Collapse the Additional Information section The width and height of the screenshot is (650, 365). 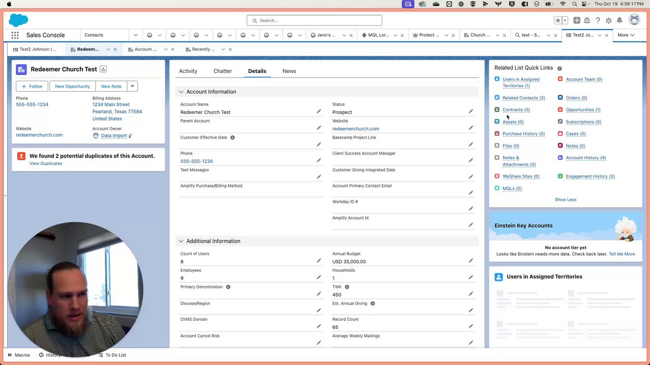point(181,241)
